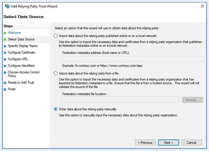Click the blue bullet beside Configure Certificate
This screenshot has height=151, width=209.
coord(5,53)
